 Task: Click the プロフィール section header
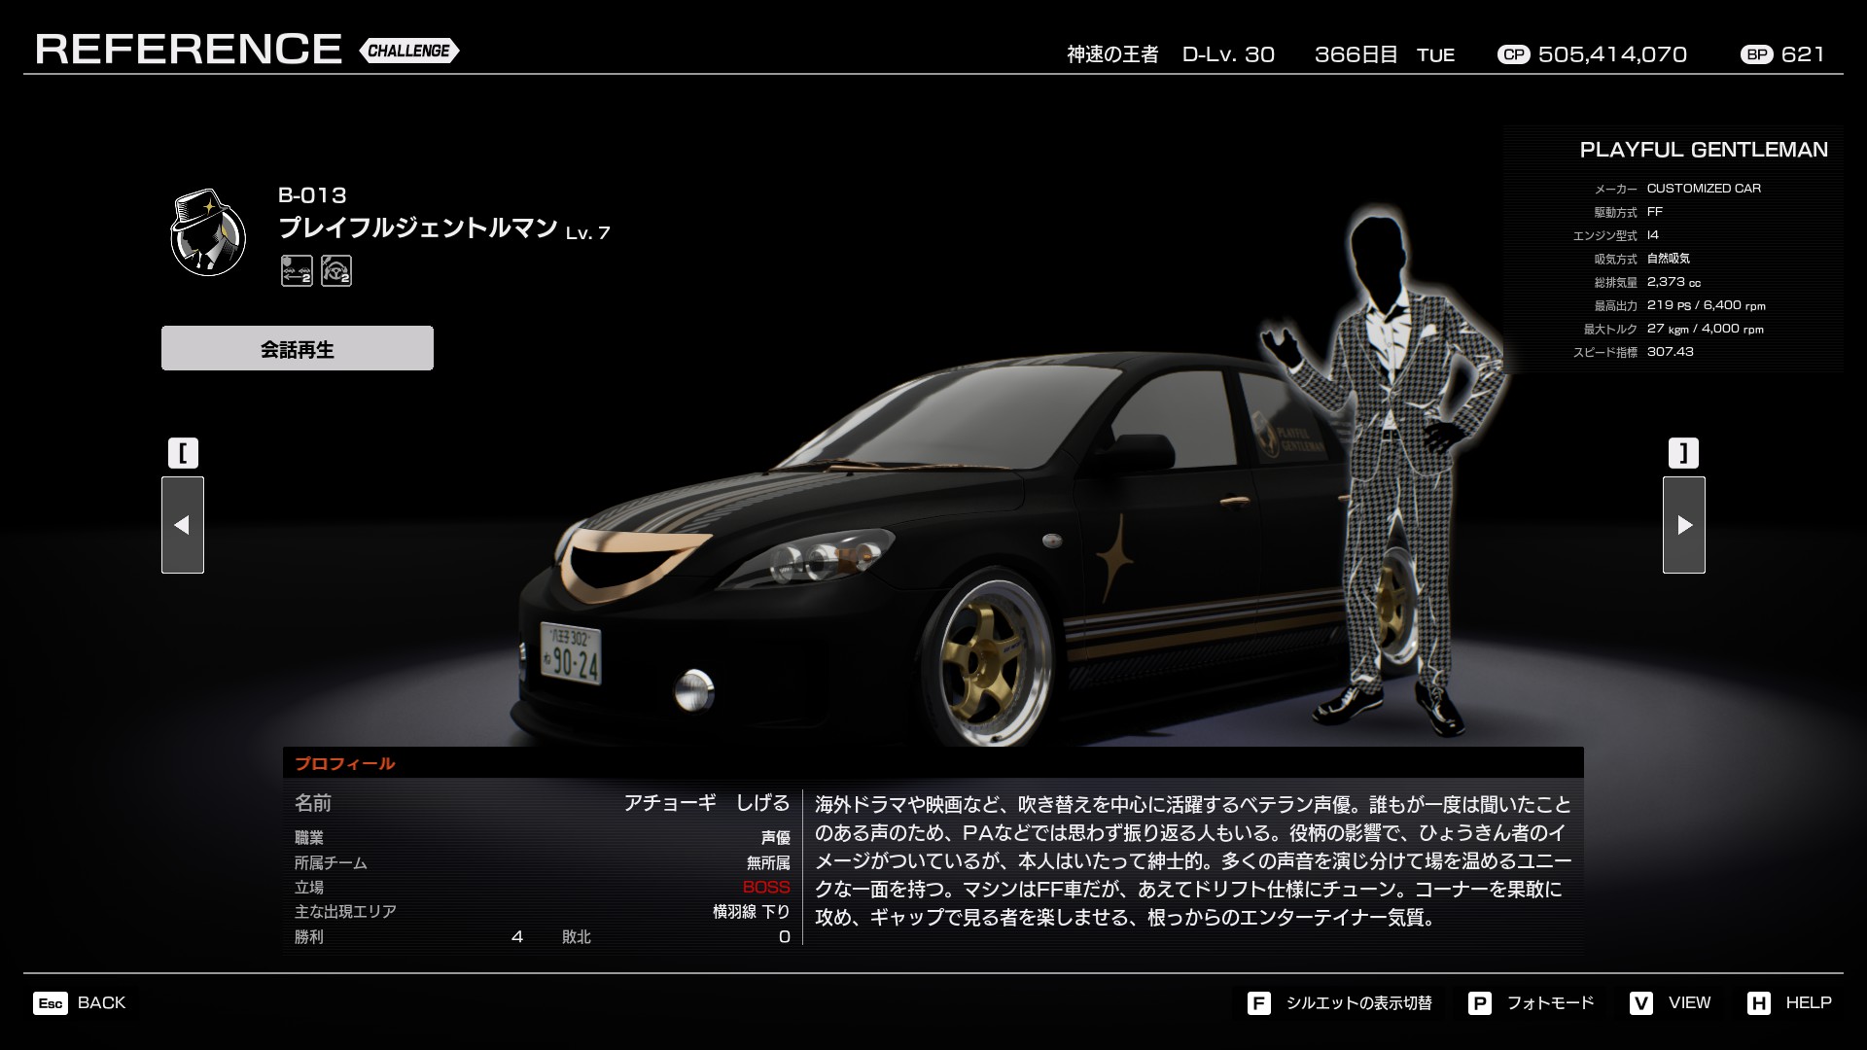pyautogui.click(x=345, y=763)
